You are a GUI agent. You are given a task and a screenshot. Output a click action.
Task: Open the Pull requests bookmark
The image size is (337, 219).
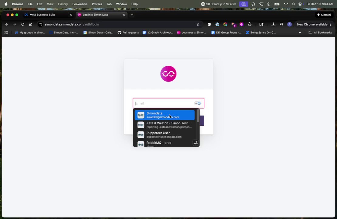pyautogui.click(x=128, y=33)
